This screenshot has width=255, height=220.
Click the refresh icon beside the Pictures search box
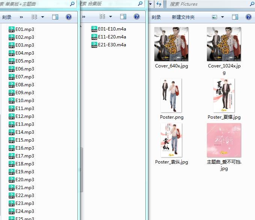(x=159, y=4)
